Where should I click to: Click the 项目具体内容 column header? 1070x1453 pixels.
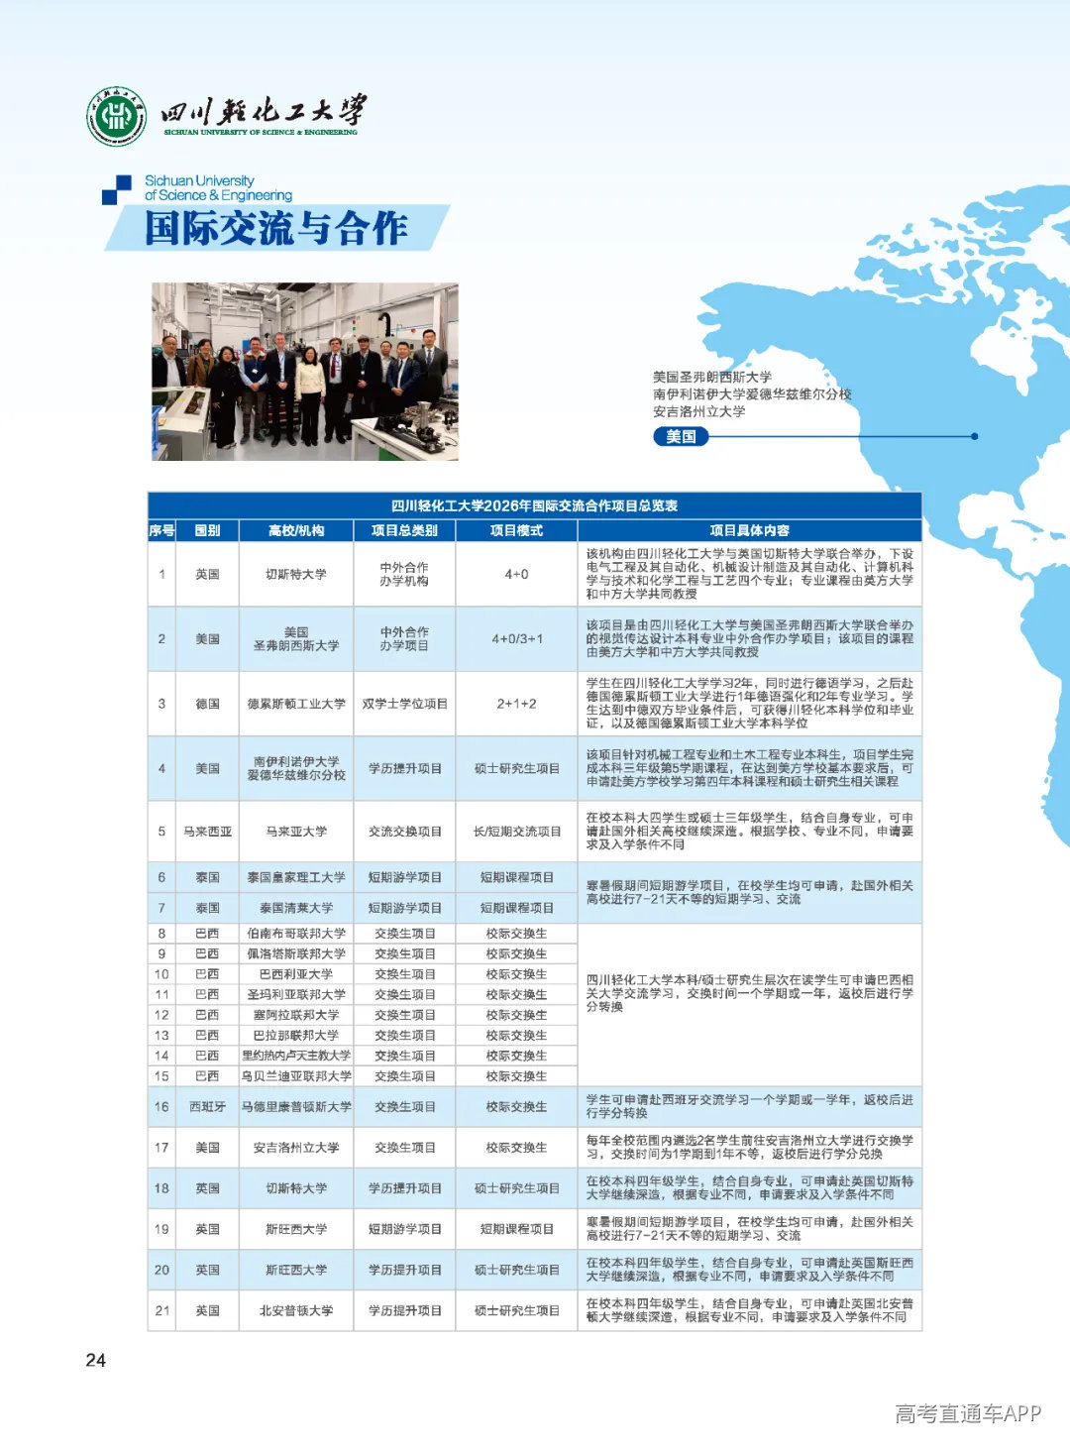[x=749, y=530]
